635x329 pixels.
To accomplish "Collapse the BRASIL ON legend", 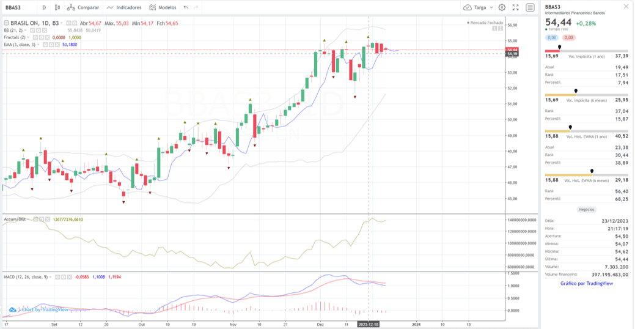I will click(x=6, y=23).
